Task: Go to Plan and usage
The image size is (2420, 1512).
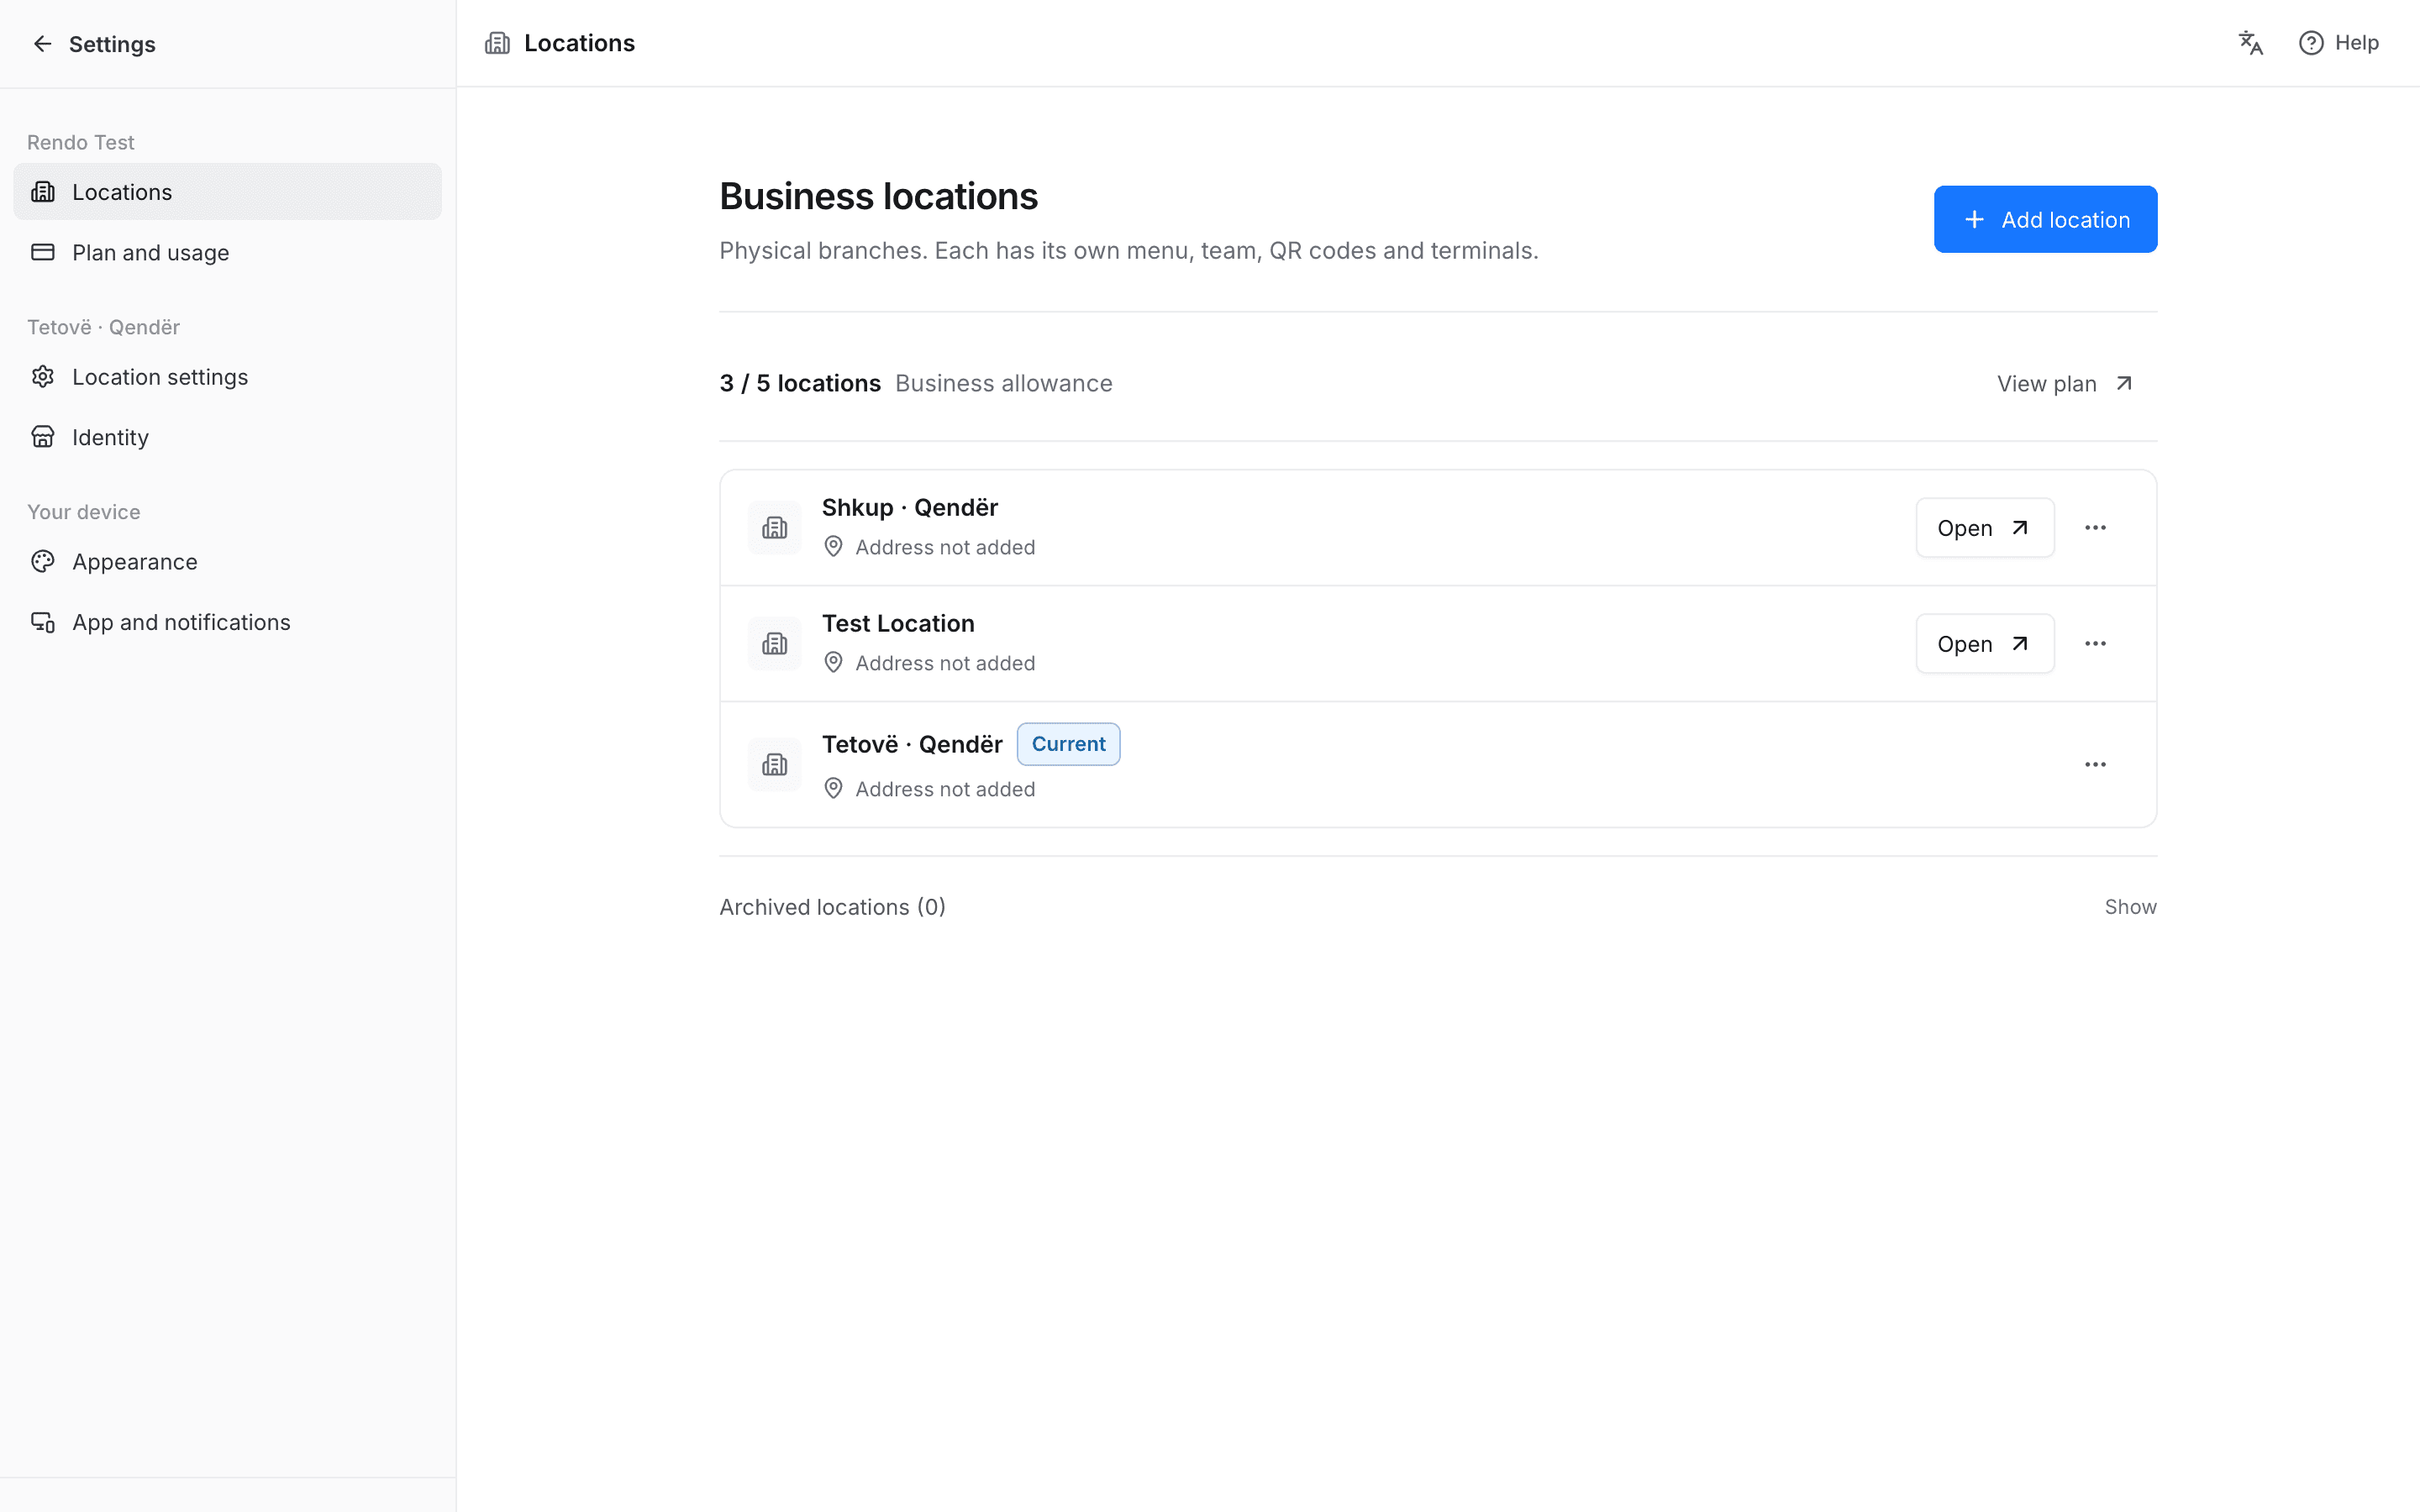Action: 227,252
